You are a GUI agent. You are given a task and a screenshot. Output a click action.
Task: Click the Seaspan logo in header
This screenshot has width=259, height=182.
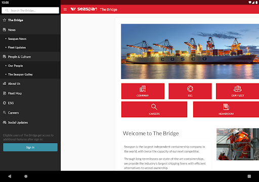click(x=83, y=9)
